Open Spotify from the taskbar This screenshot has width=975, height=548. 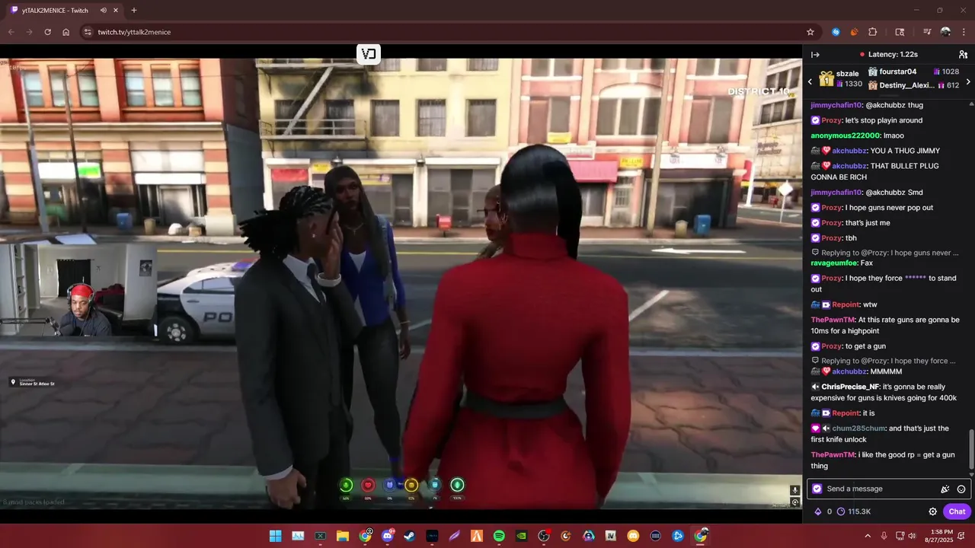tap(499, 536)
